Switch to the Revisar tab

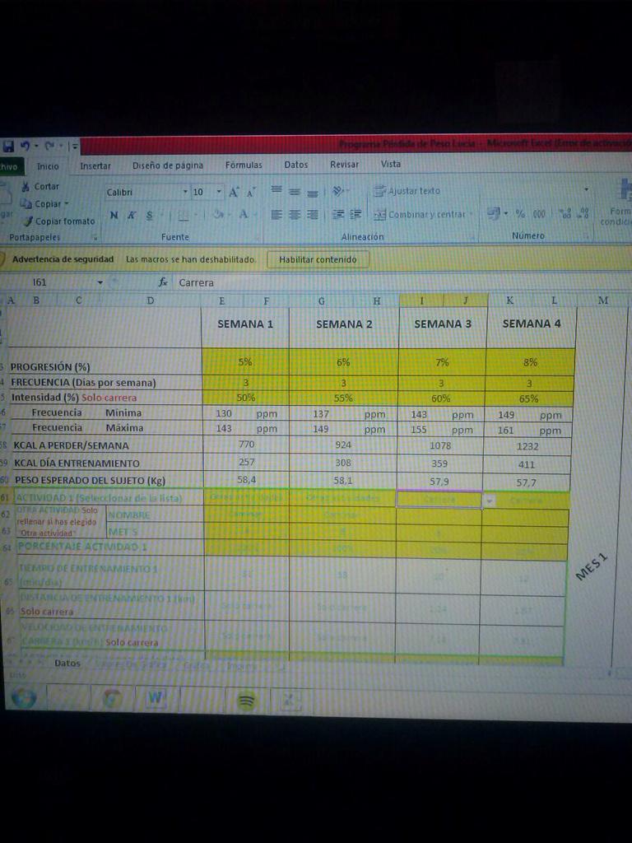pos(344,165)
